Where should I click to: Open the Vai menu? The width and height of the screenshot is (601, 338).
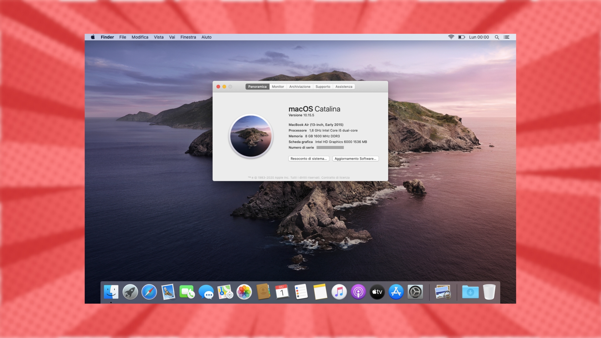172,37
